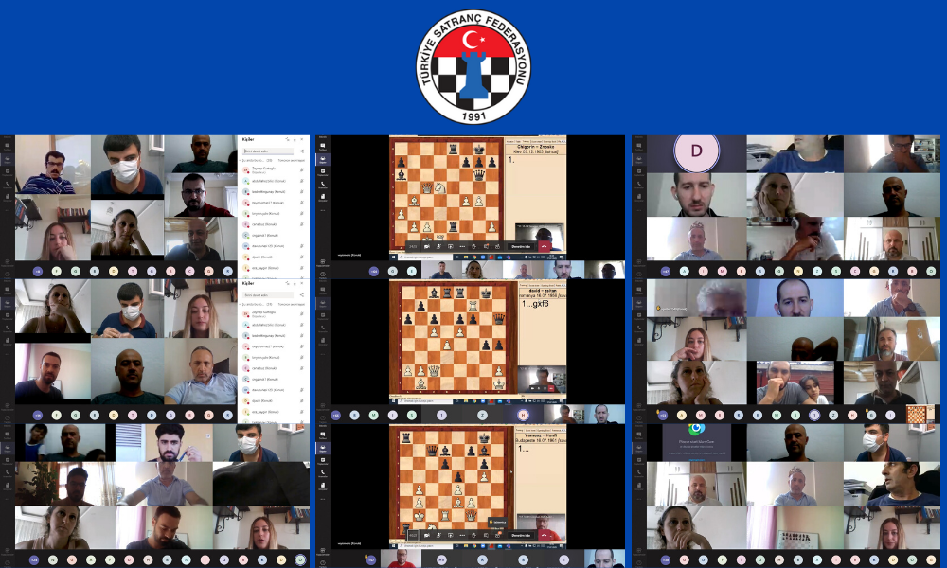This screenshot has width=947, height=568.
Task: Open Chat in the Chigorin–Znosko meeting sidebar
Action: pos(323,147)
